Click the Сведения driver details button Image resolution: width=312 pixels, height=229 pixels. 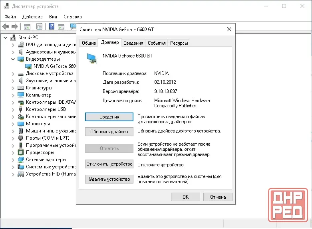click(x=109, y=117)
